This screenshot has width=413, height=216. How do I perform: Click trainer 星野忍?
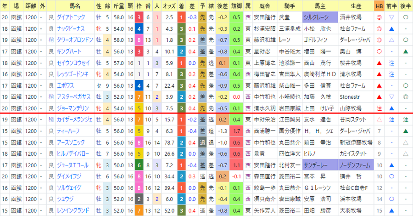click(x=262, y=51)
